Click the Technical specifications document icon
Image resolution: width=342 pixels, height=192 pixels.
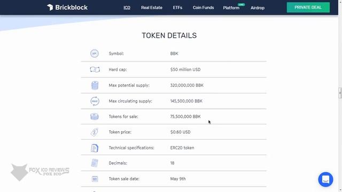point(95,148)
